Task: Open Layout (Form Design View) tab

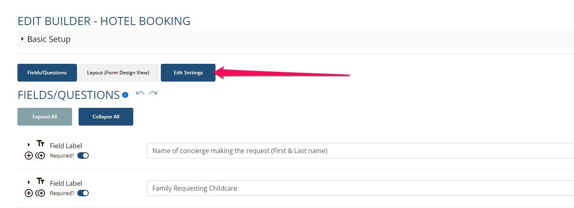Action: click(x=118, y=73)
